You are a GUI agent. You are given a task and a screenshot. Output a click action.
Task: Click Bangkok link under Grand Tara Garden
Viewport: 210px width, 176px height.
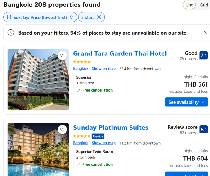click(x=81, y=68)
